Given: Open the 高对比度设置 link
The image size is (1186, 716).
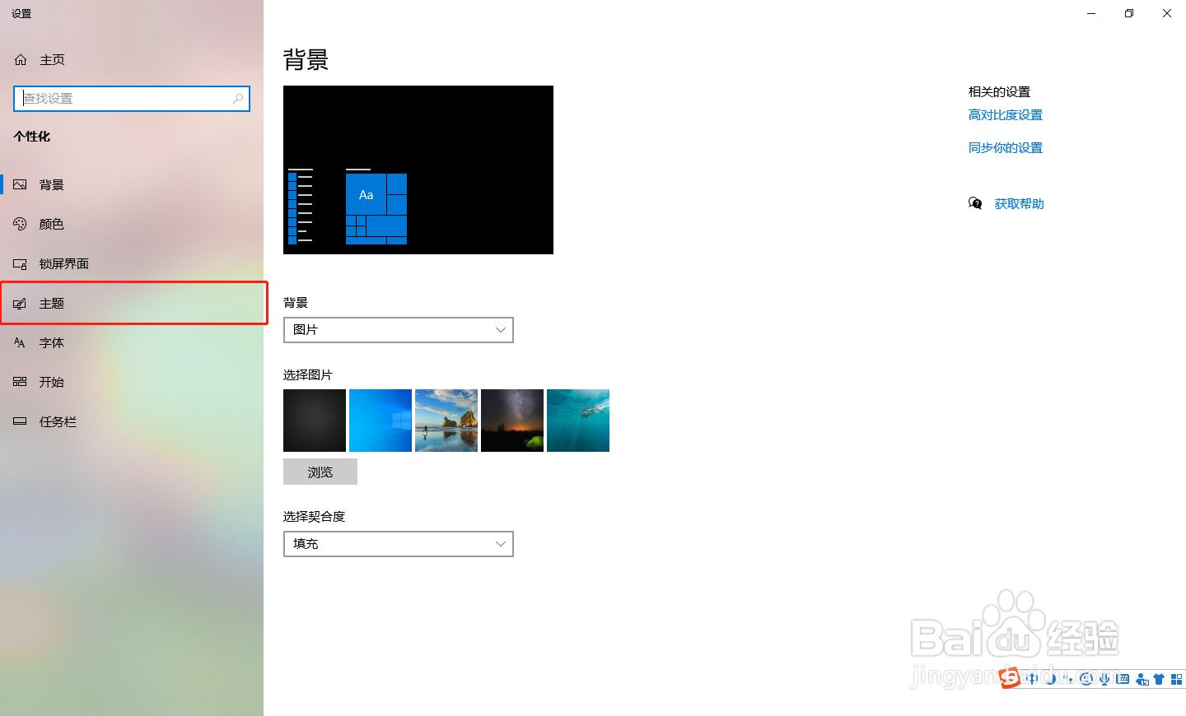Looking at the screenshot, I should click(1005, 114).
